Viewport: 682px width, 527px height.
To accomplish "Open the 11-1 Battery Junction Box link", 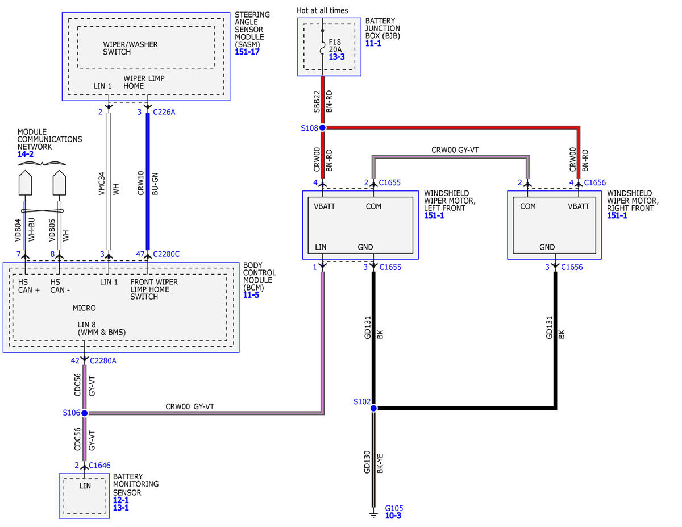I will point(373,43).
